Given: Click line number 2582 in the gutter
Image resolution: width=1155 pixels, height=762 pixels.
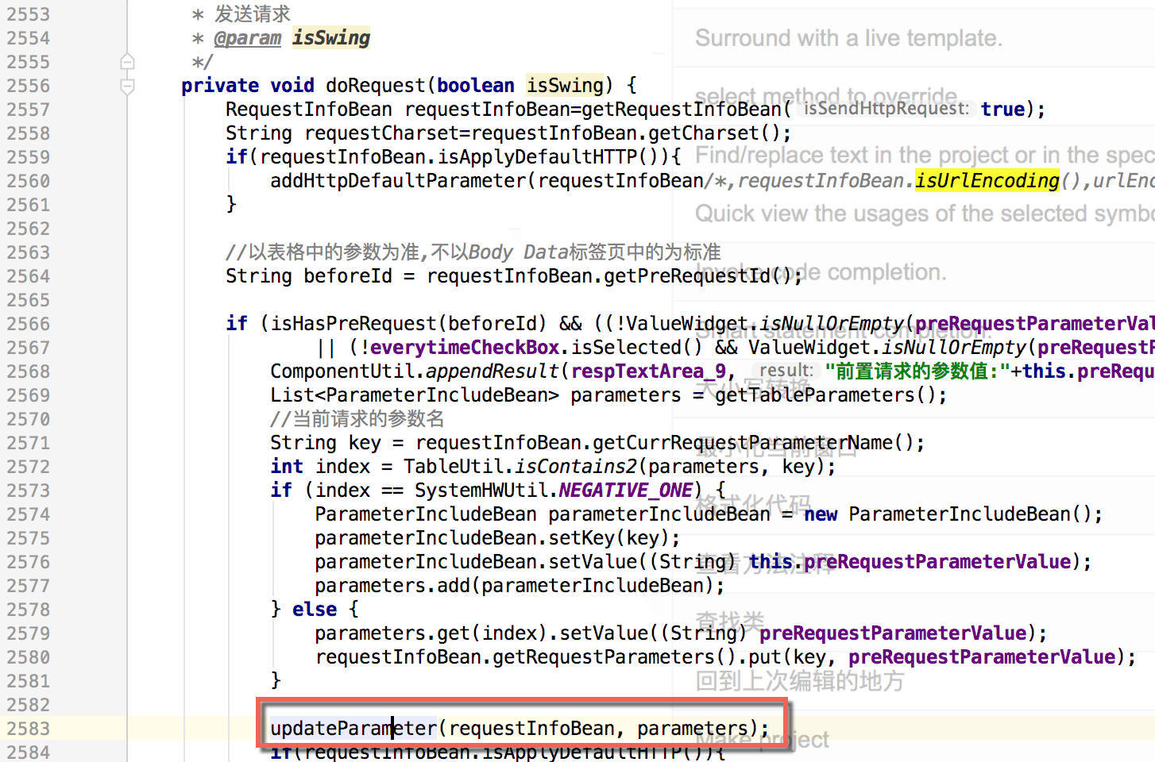Looking at the screenshot, I should point(28,705).
